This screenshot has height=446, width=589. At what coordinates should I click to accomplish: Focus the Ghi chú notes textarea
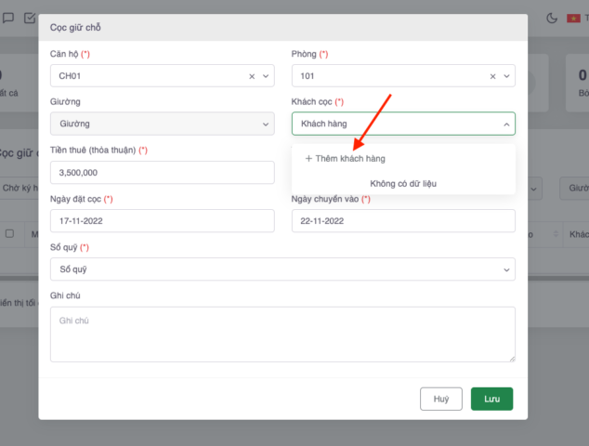(x=282, y=334)
